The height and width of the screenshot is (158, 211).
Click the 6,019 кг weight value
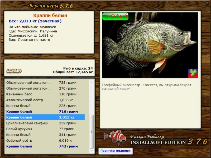point(66,141)
